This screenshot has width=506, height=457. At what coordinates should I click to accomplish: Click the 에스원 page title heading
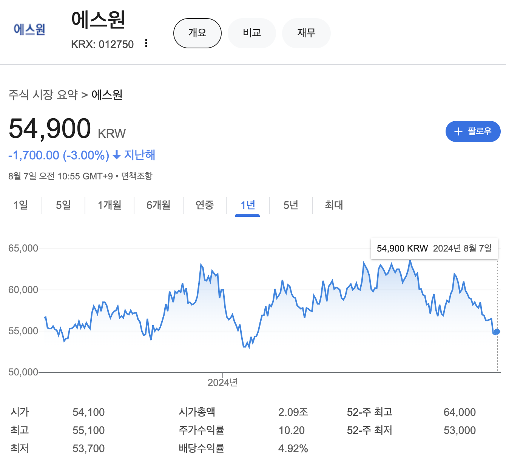click(98, 19)
